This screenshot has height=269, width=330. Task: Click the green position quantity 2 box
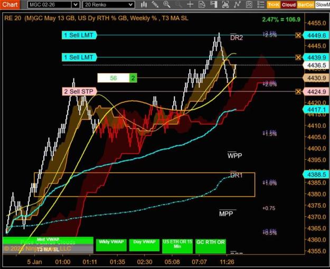pos(133,78)
